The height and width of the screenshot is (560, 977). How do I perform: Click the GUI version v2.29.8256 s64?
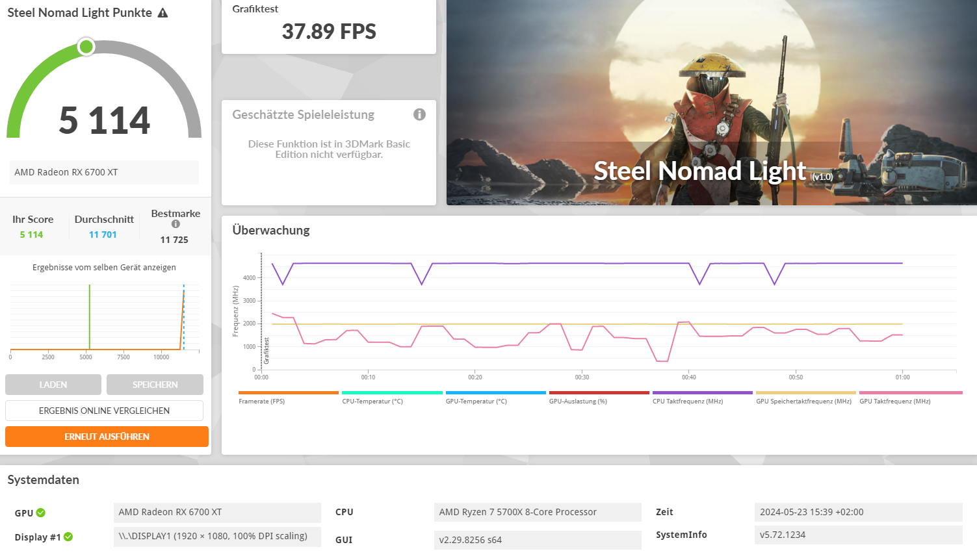point(538,540)
